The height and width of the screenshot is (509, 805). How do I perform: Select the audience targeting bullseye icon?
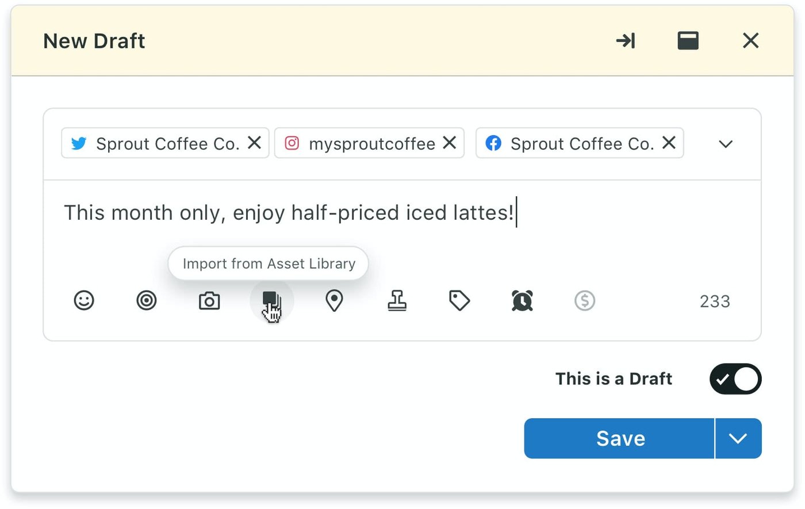147,300
